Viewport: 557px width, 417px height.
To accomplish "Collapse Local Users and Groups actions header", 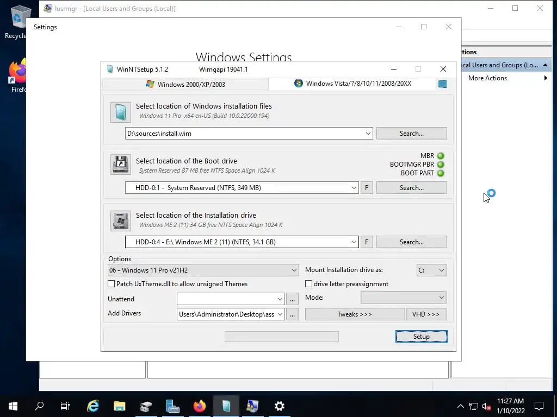I will (545, 65).
